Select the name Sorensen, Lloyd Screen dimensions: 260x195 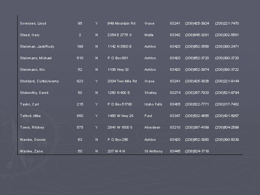33,23
